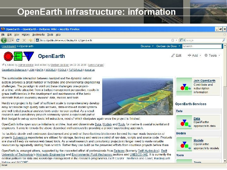Click the browser forward arrow button
This screenshot has width=227, height=170.
click(x=9, y=40)
